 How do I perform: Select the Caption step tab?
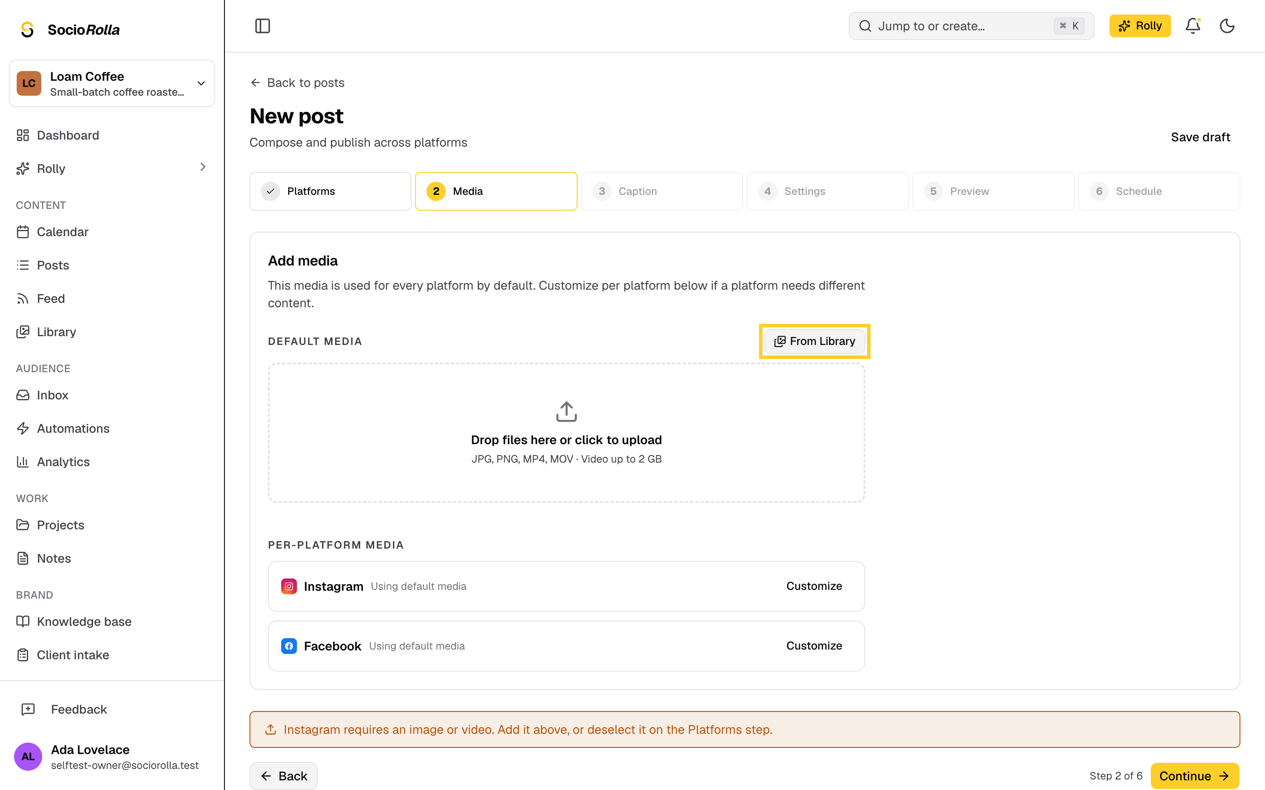(662, 191)
